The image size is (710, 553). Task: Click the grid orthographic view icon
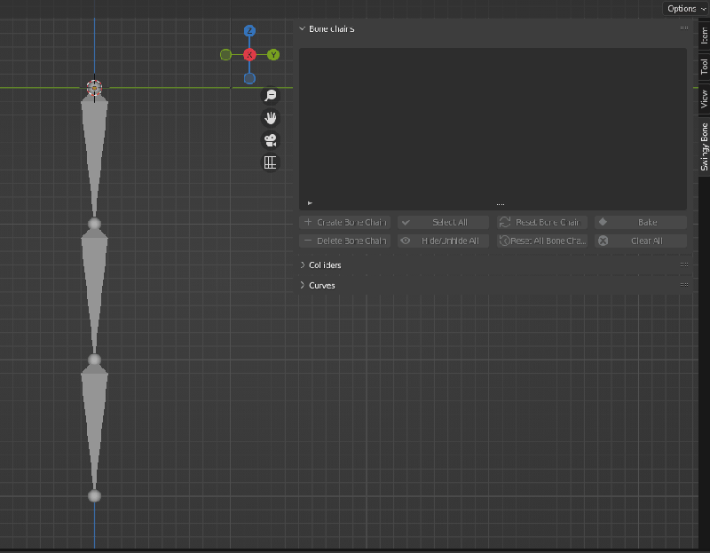[x=271, y=162]
